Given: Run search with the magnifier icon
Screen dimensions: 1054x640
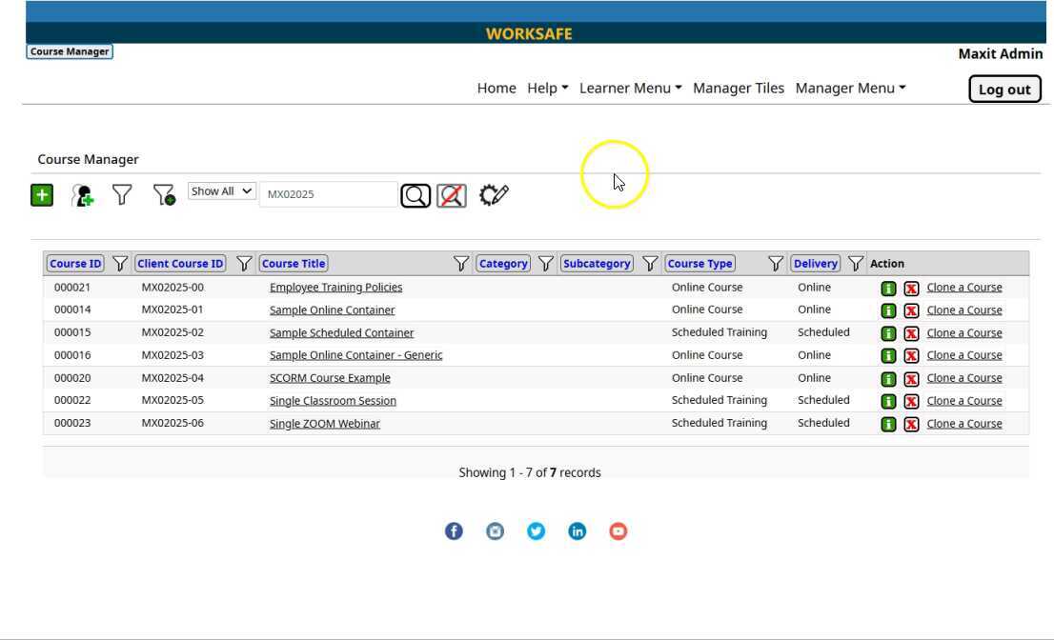Looking at the screenshot, I should click(416, 196).
